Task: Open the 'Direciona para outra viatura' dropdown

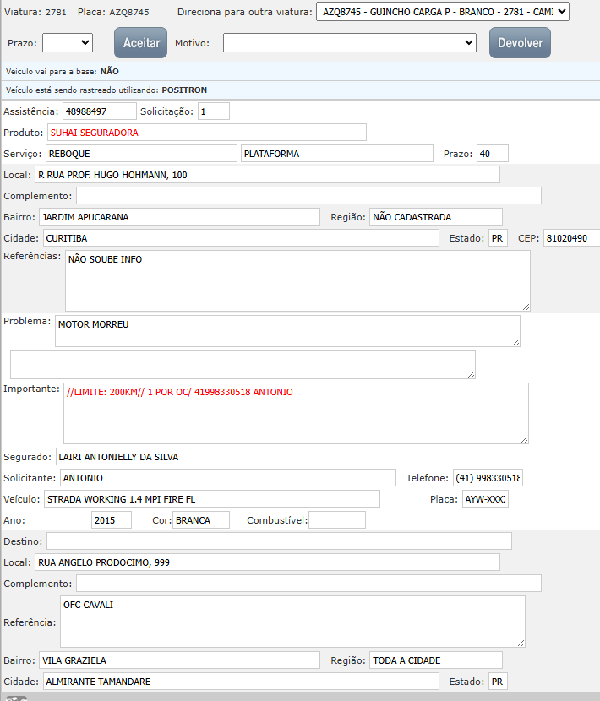Action: pos(442,12)
